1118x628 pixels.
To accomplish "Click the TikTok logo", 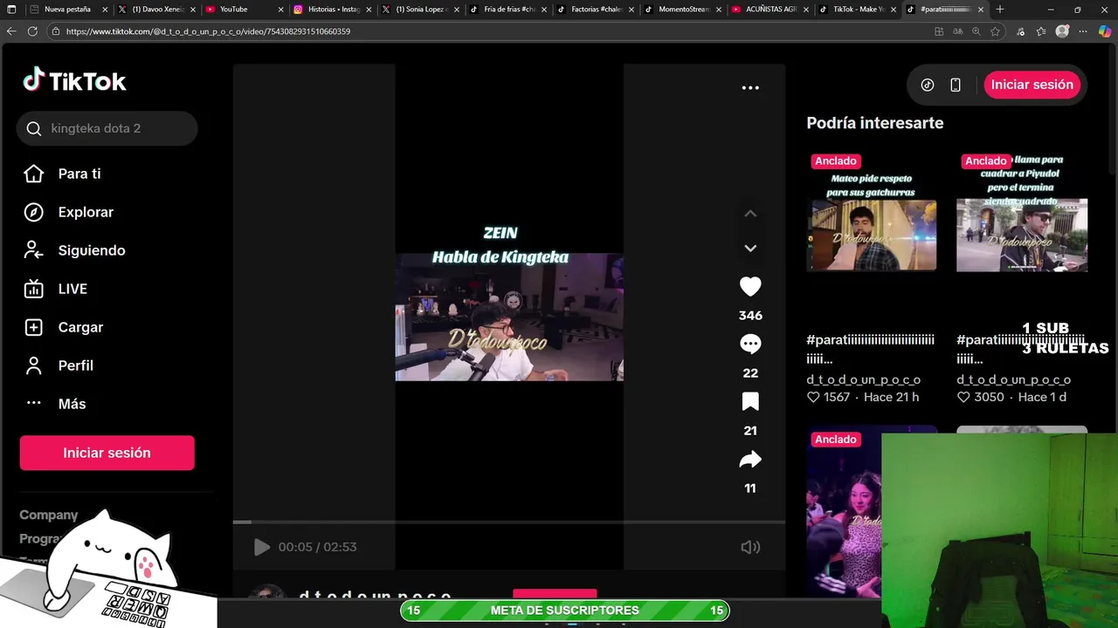I will 74,81.
